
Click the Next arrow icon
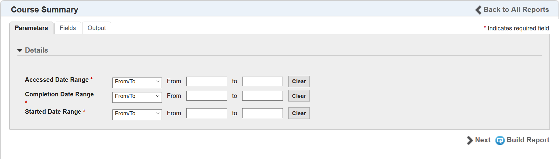pos(469,140)
